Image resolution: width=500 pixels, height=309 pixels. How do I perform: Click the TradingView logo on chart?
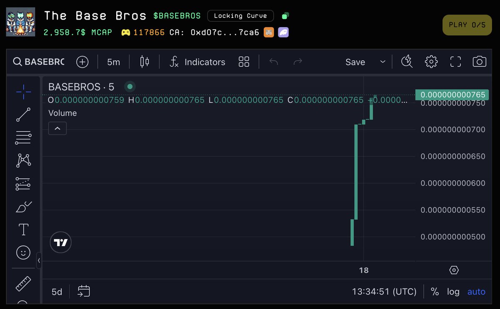click(61, 242)
